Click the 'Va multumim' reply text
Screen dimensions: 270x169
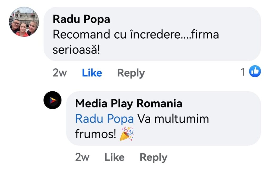point(173,119)
